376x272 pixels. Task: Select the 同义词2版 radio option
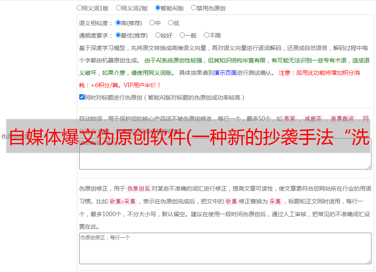118,8
